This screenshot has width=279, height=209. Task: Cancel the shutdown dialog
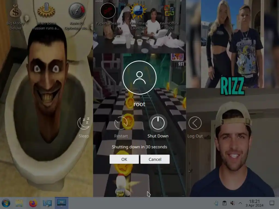155,159
